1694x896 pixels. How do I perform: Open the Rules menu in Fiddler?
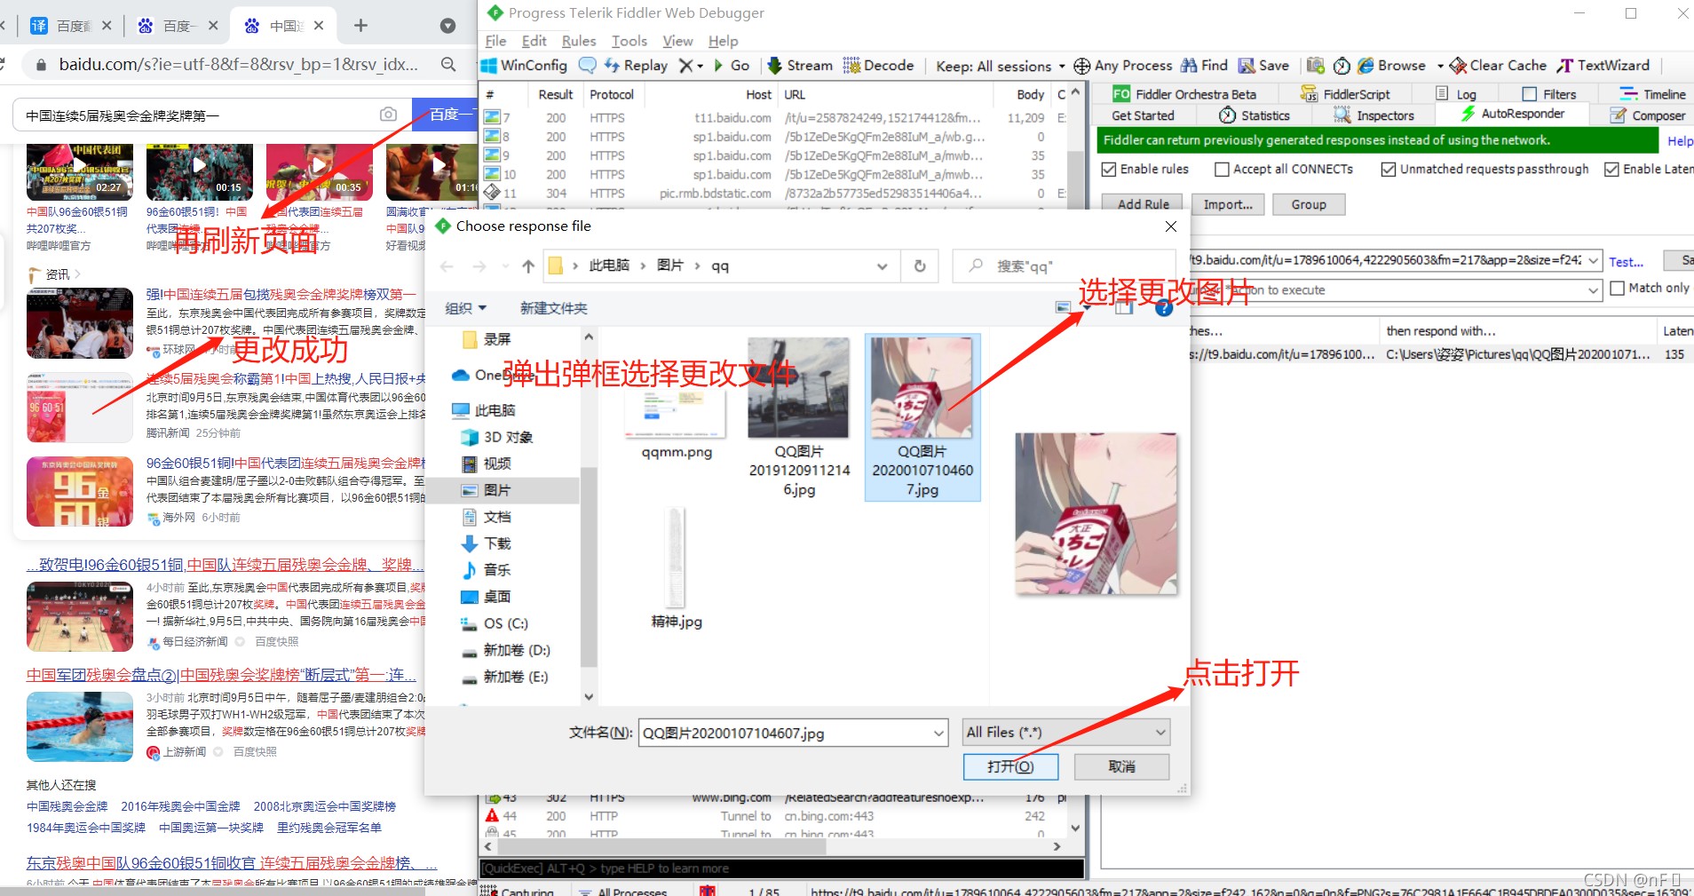(x=579, y=41)
